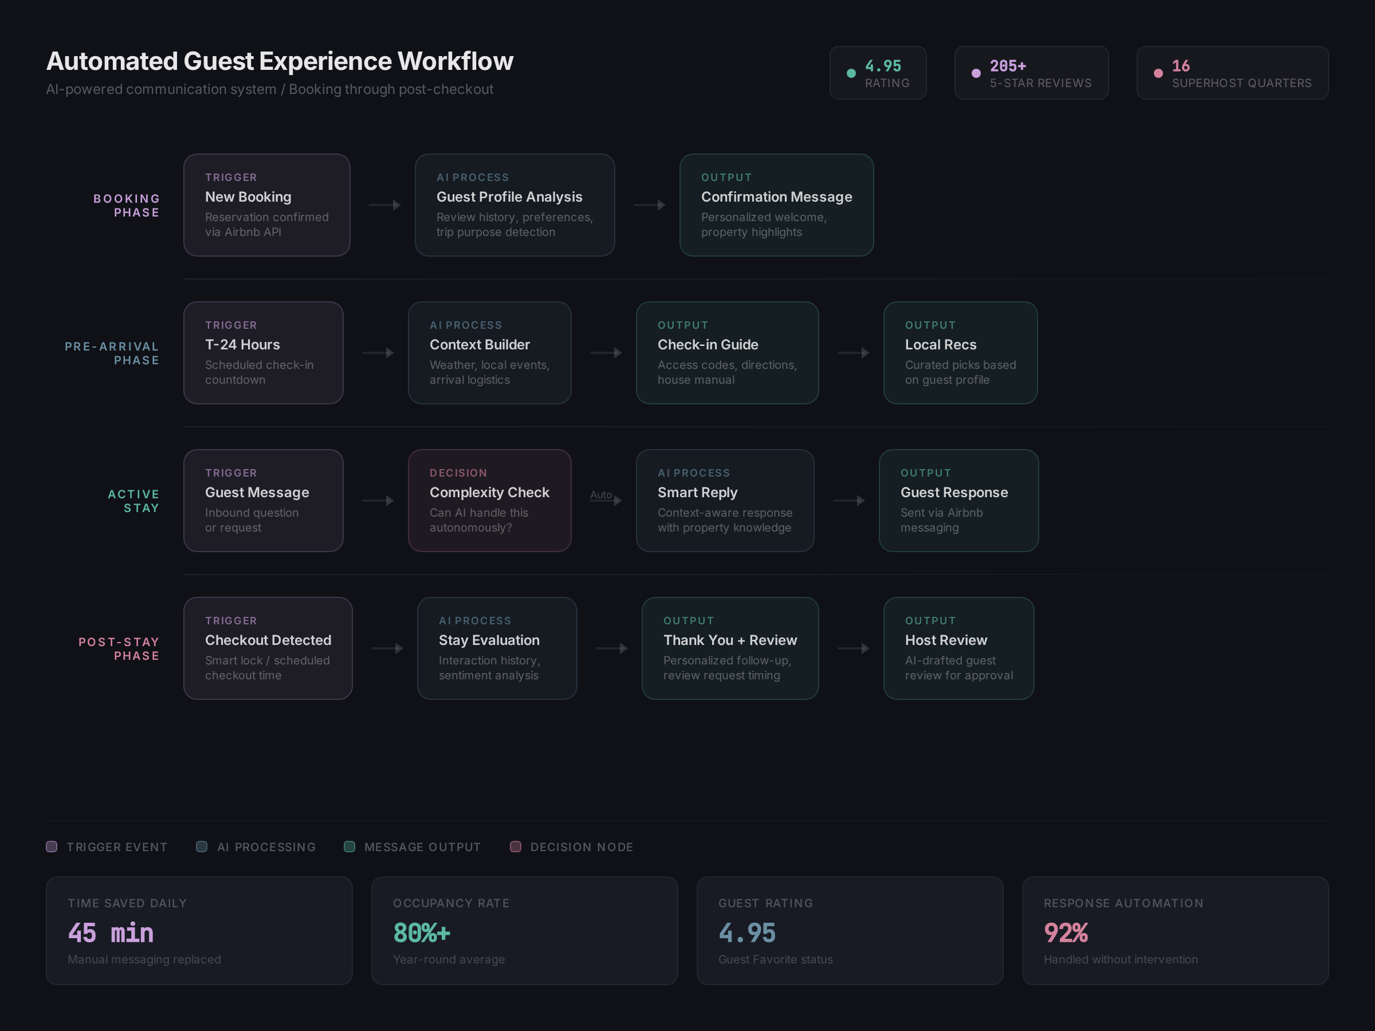Click the arrow between New Booking and Guest Profile Analysis
1375x1031 pixels.
[384, 204]
